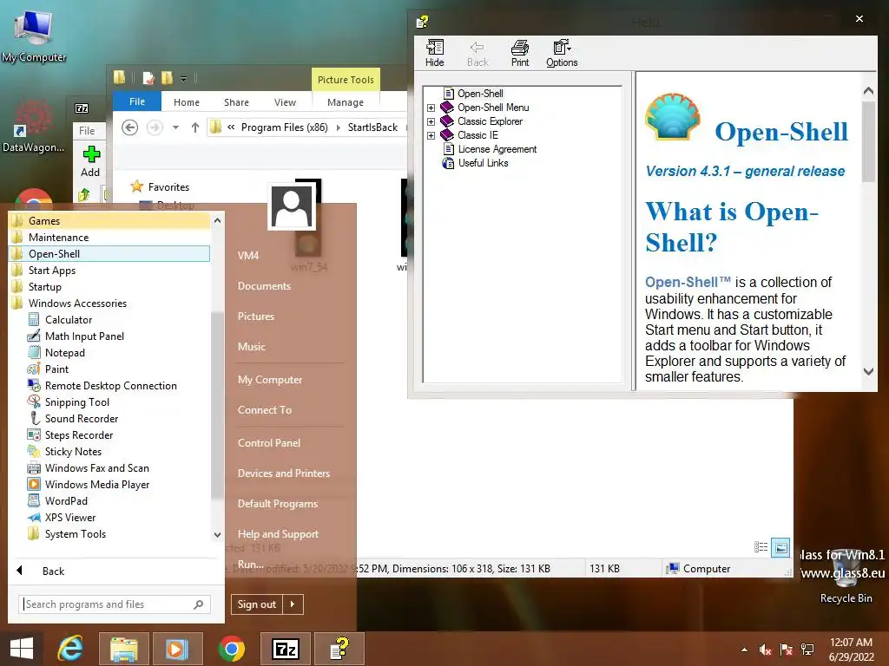Switch to 7-Zip taskbar button
This screenshot has height=666, width=889.
point(285,649)
